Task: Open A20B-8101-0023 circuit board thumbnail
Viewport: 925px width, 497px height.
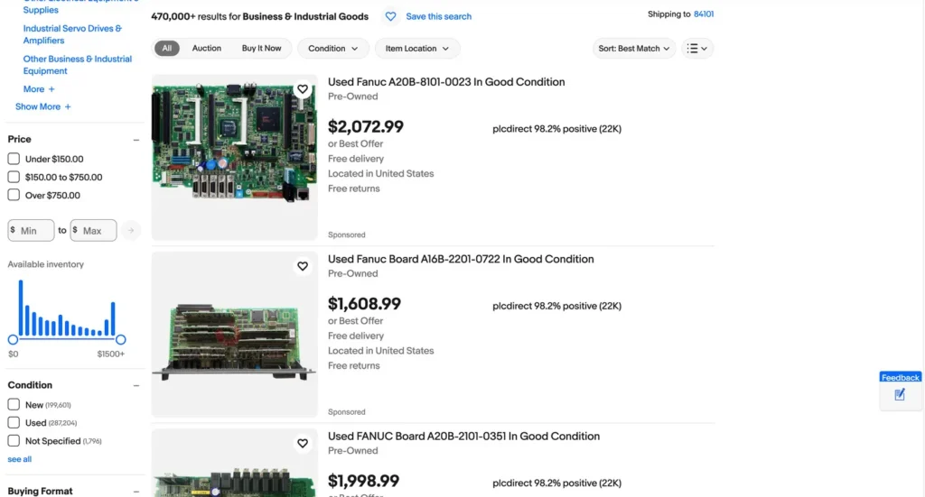Action: point(235,157)
